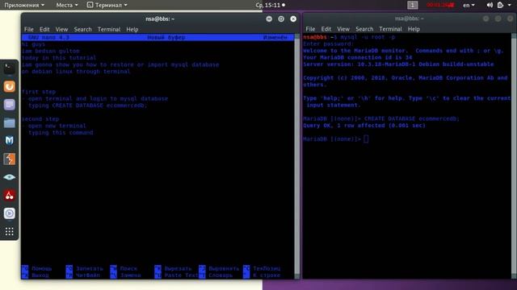Screen dimensions: 517x290
Task: Click workspace indicator number 1
Action: pyautogui.click(x=413, y=5)
